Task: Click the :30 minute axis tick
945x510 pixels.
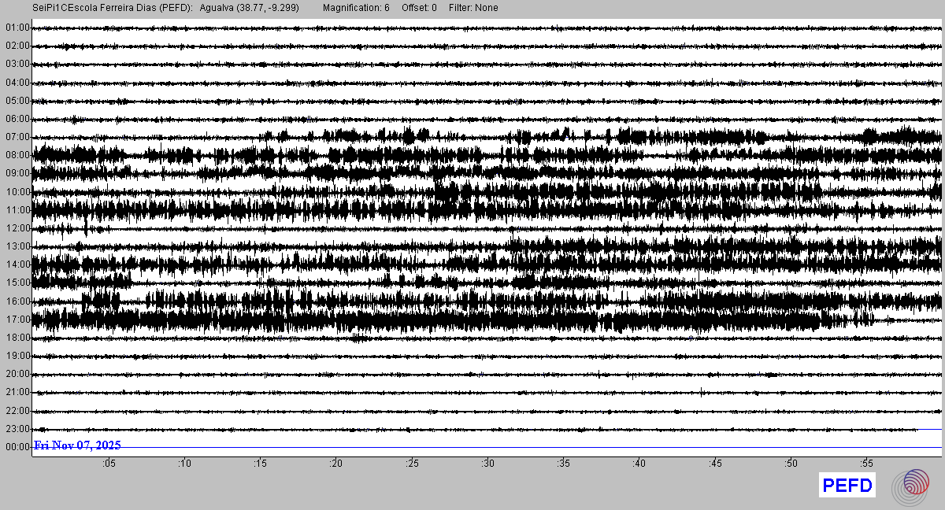Action: pos(487,464)
